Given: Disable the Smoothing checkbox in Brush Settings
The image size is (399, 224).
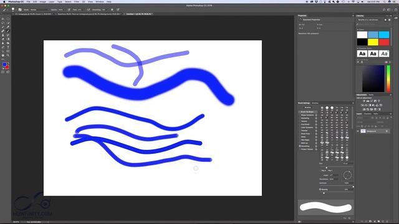Looking at the screenshot, I should tap(300, 146).
